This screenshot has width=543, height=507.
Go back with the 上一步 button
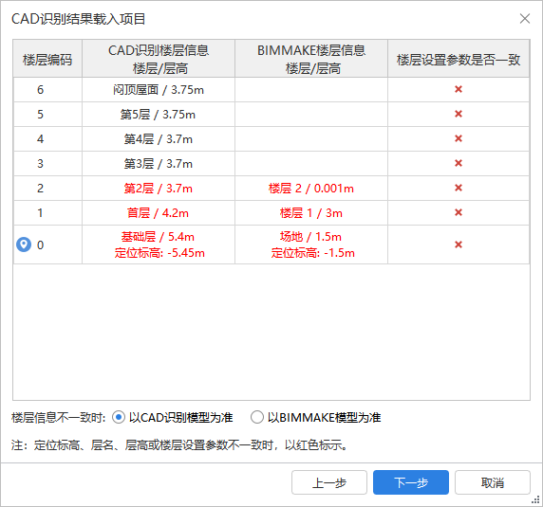pyautogui.click(x=329, y=482)
